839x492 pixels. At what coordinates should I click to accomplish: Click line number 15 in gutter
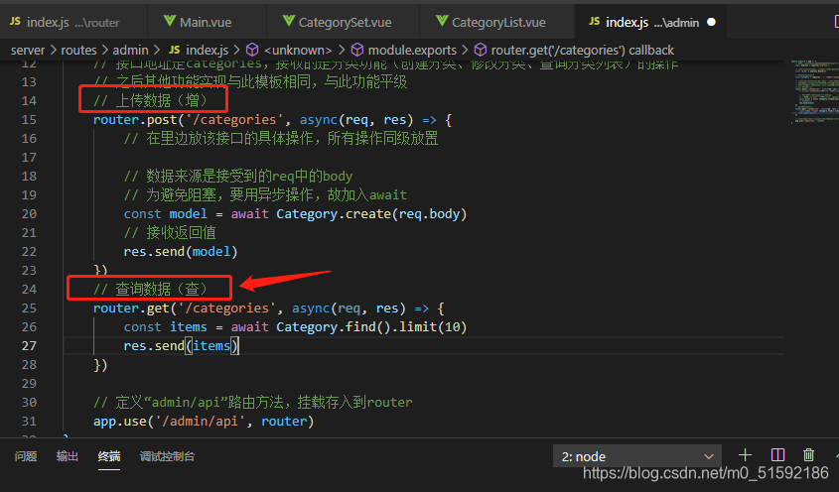(29, 120)
